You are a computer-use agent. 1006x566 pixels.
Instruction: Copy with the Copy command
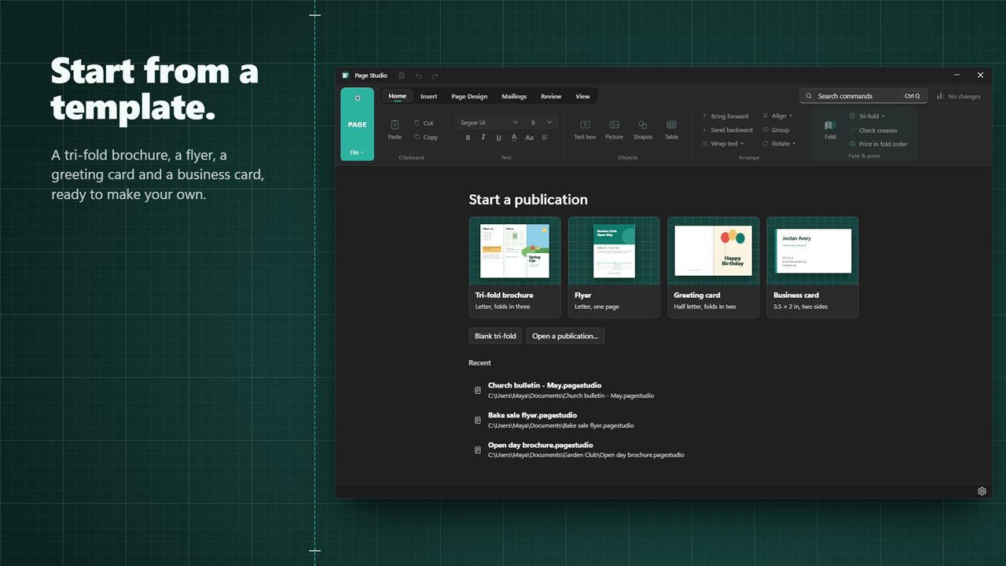coord(425,137)
